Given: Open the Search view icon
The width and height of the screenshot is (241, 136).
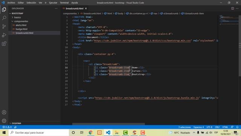Looking at the screenshot, I should coord(4,18).
